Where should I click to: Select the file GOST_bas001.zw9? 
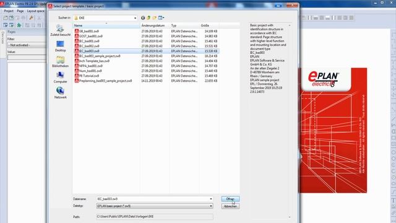click(91, 36)
